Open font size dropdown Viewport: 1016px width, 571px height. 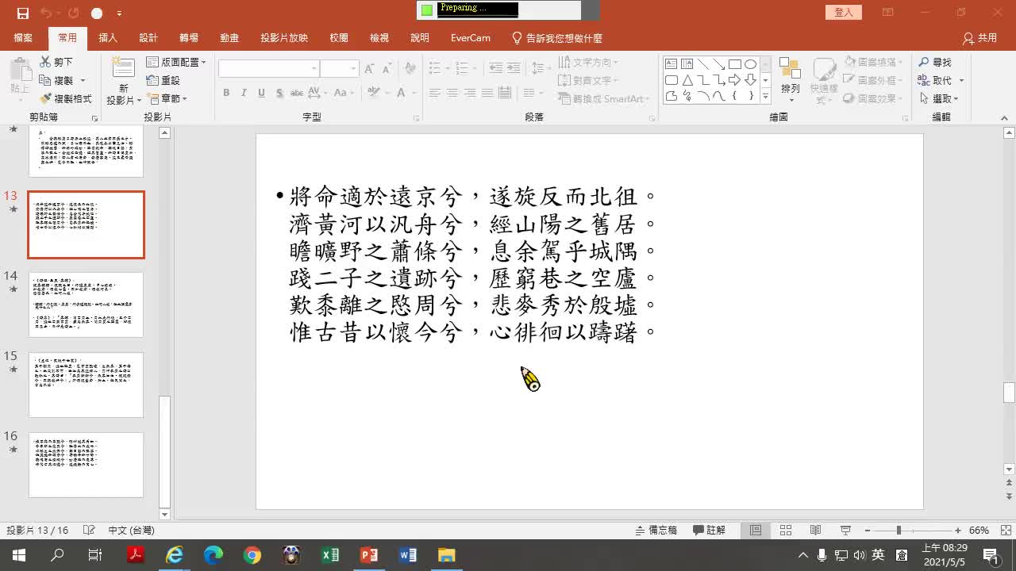[354, 69]
